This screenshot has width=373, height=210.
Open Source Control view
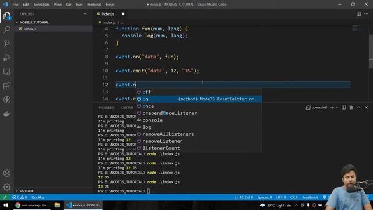coord(7,44)
